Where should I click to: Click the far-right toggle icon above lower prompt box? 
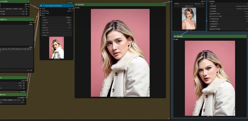(32, 47)
